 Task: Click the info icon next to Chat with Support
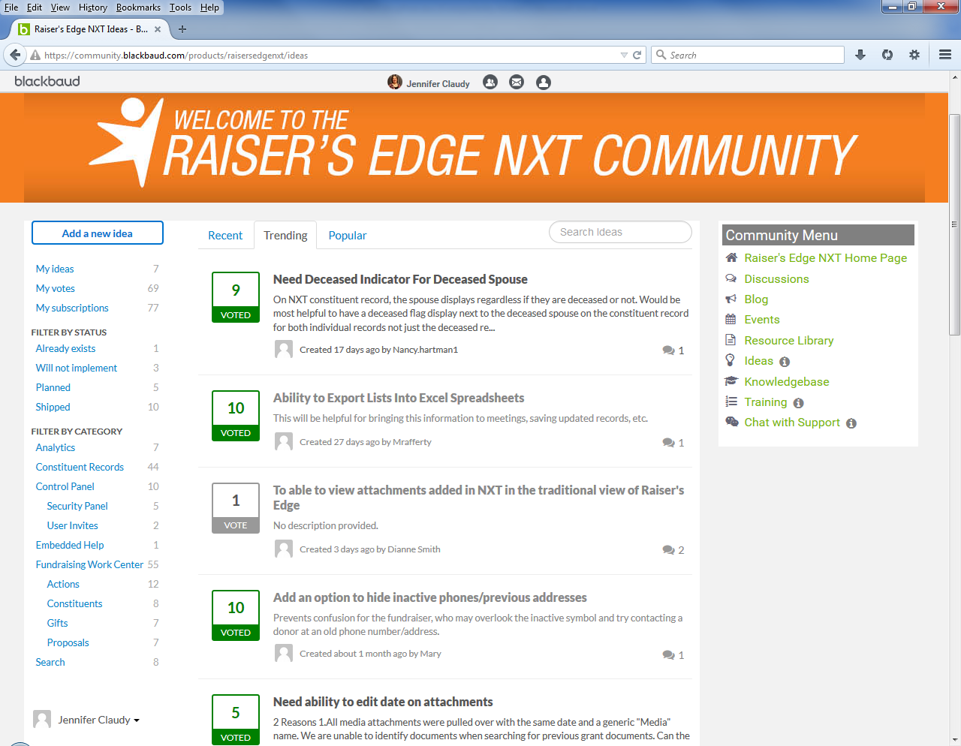[851, 423]
